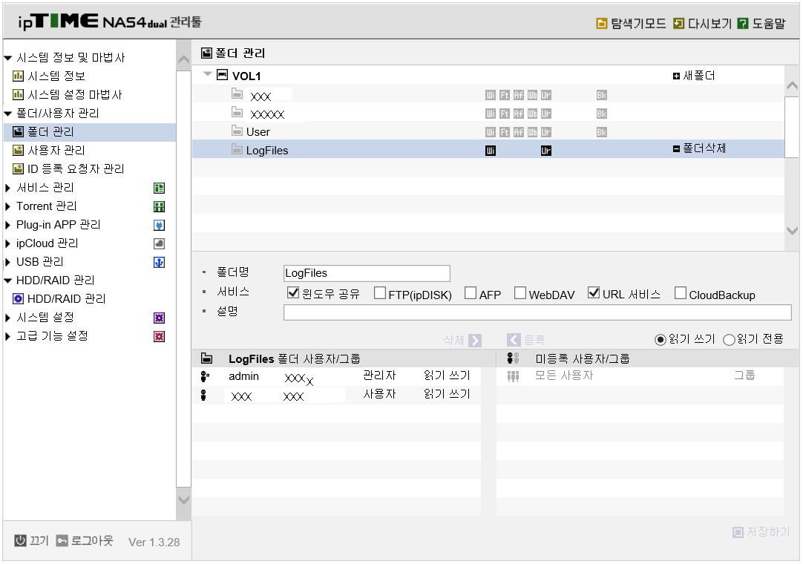The image size is (803, 564).
Task: Delete folder using 폴더삭제
Action: pos(699,148)
